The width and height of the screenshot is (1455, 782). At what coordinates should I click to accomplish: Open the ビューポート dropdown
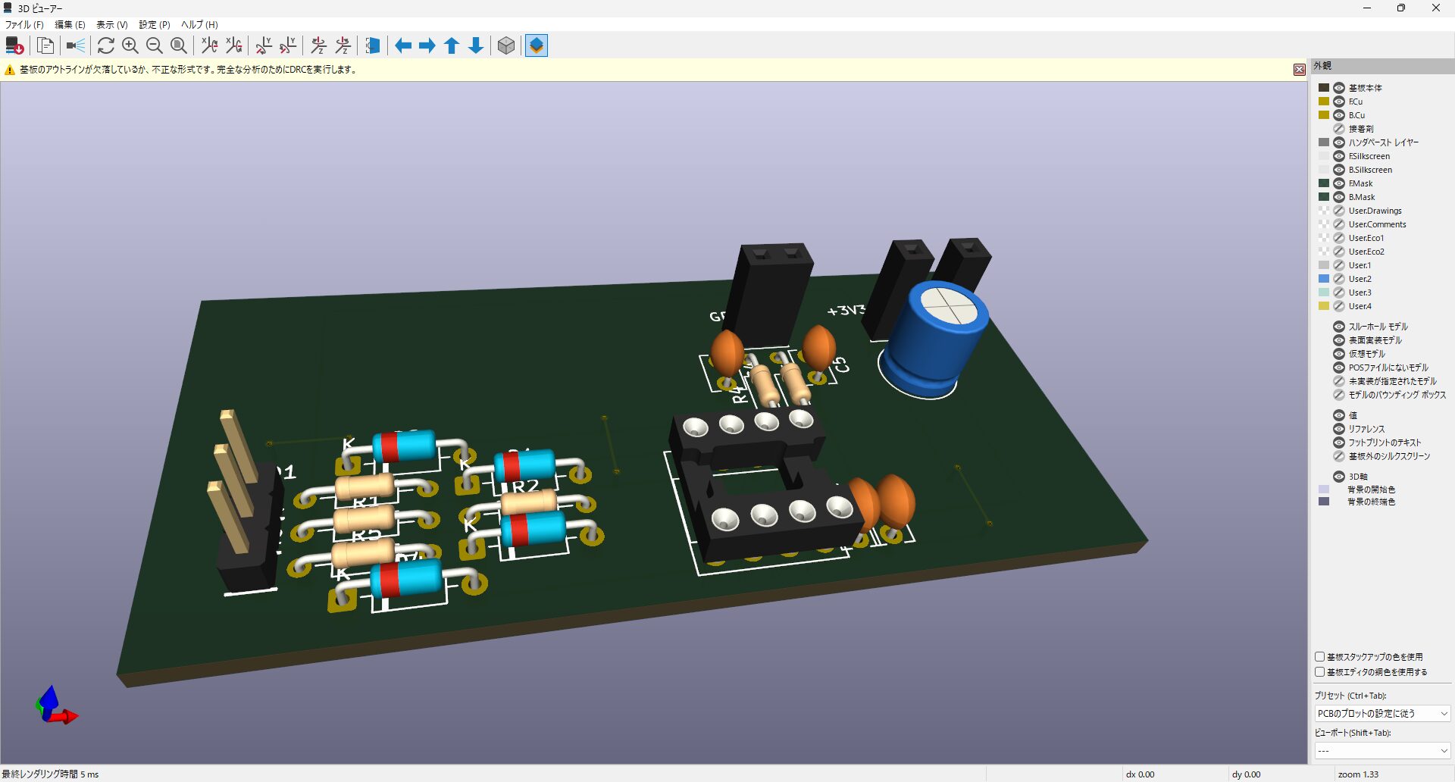[x=1382, y=751]
